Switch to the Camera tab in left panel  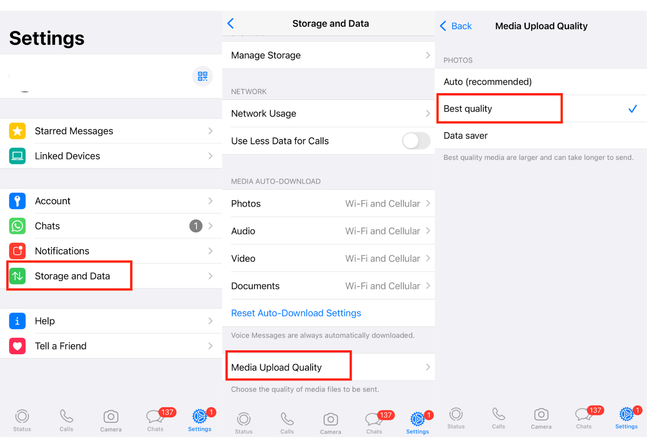tap(111, 421)
